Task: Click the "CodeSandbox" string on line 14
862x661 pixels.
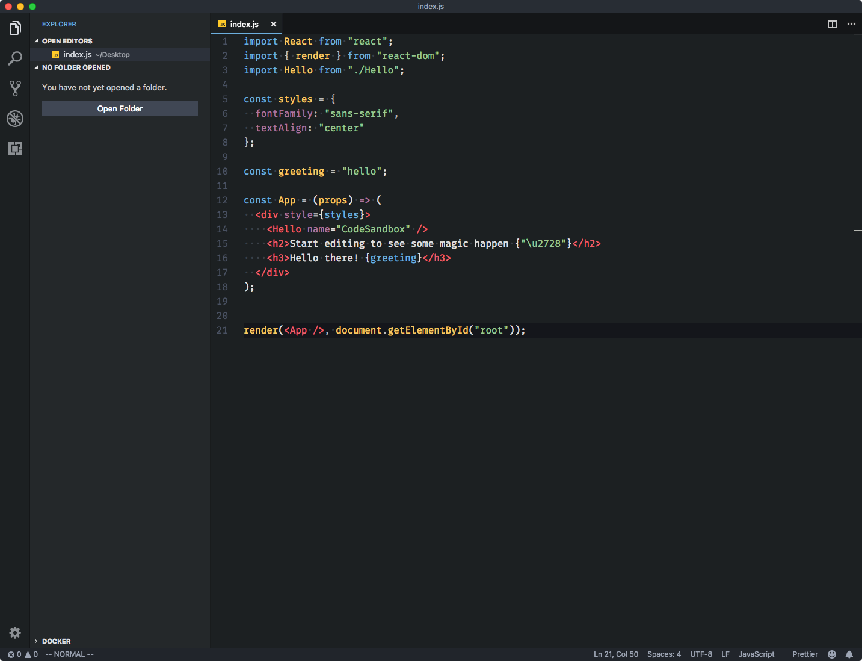Action: tap(374, 229)
